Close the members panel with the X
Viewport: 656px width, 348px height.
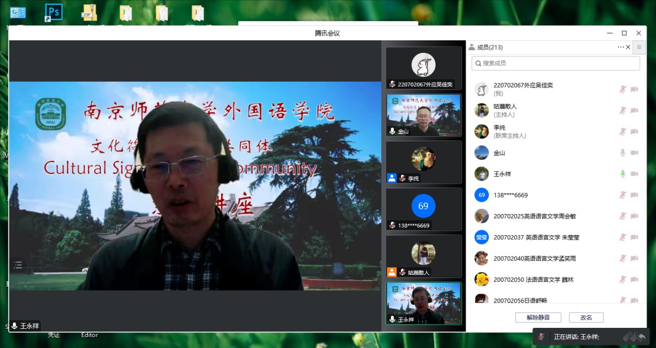point(628,47)
